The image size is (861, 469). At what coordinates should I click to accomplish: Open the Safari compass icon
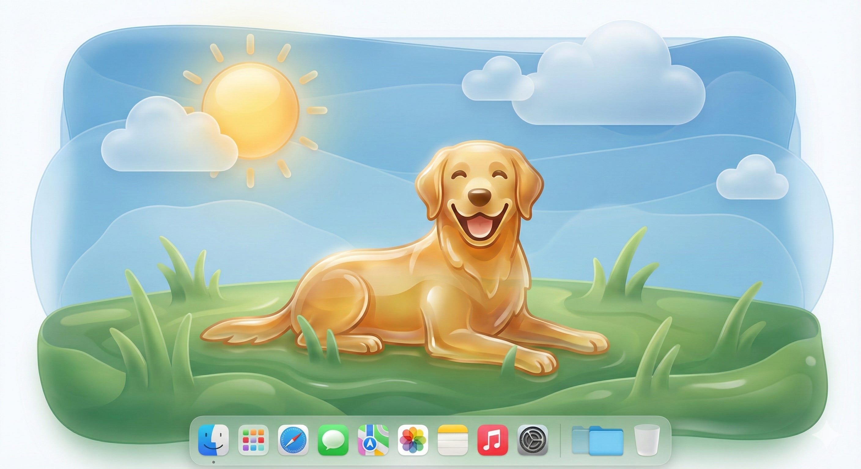[293, 440]
